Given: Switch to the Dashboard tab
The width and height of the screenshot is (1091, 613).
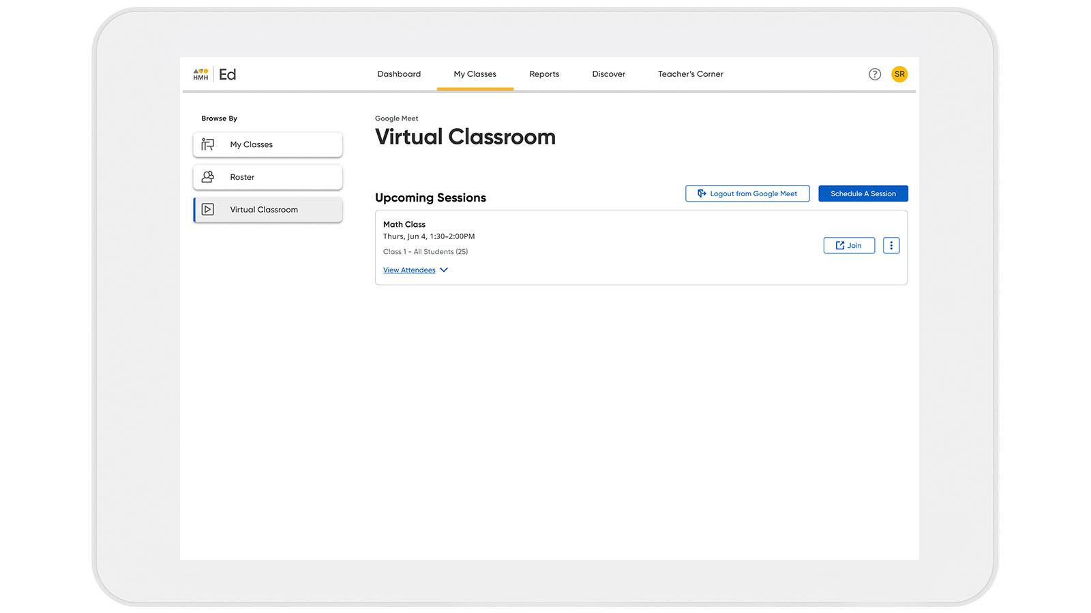Looking at the screenshot, I should click(x=399, y=74).
